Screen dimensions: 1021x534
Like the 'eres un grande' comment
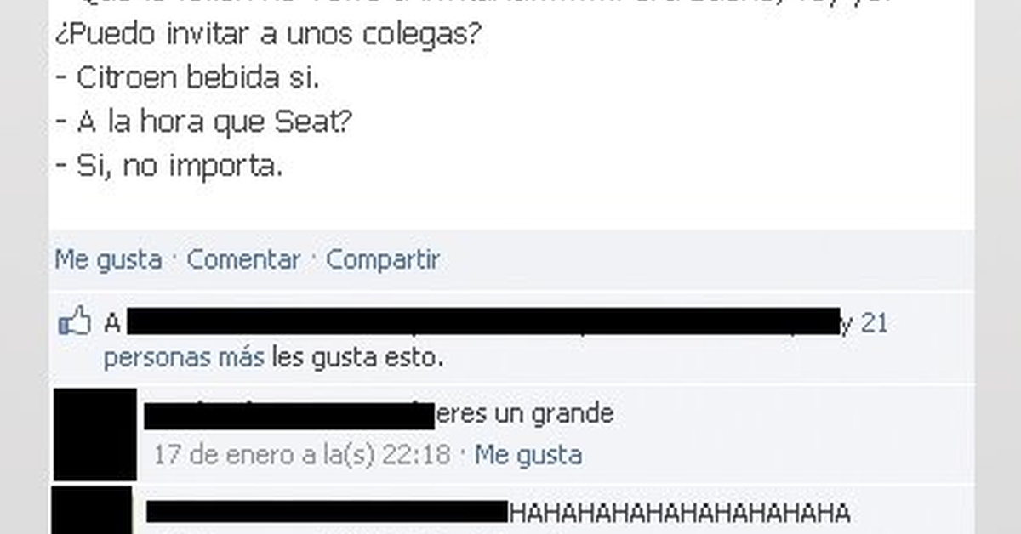(x=528, y=454)
